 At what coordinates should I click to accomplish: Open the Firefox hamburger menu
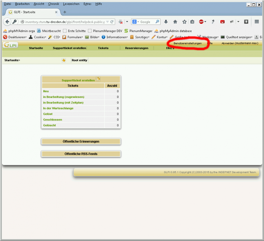[256, 22]
